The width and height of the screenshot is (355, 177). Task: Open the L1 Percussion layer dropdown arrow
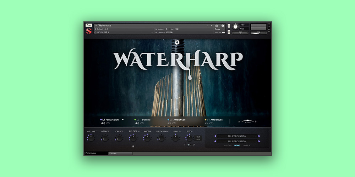[x=123, y=120]
